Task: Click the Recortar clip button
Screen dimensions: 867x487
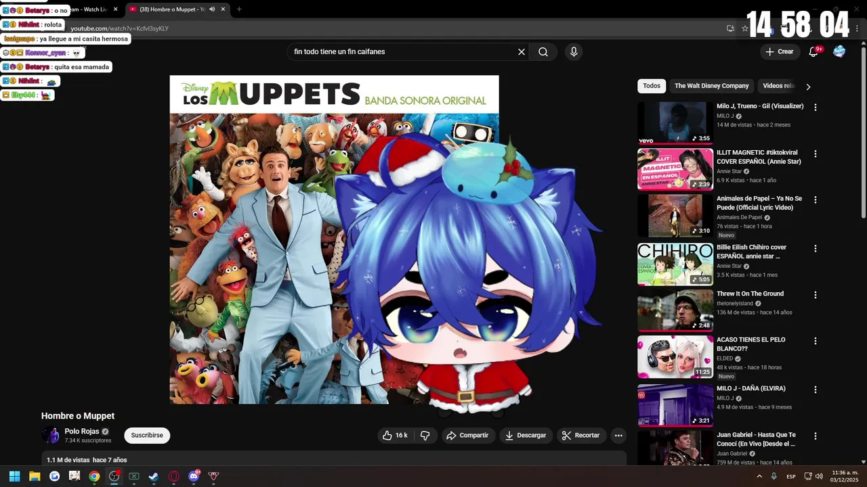Action: [x=582, y=436]
